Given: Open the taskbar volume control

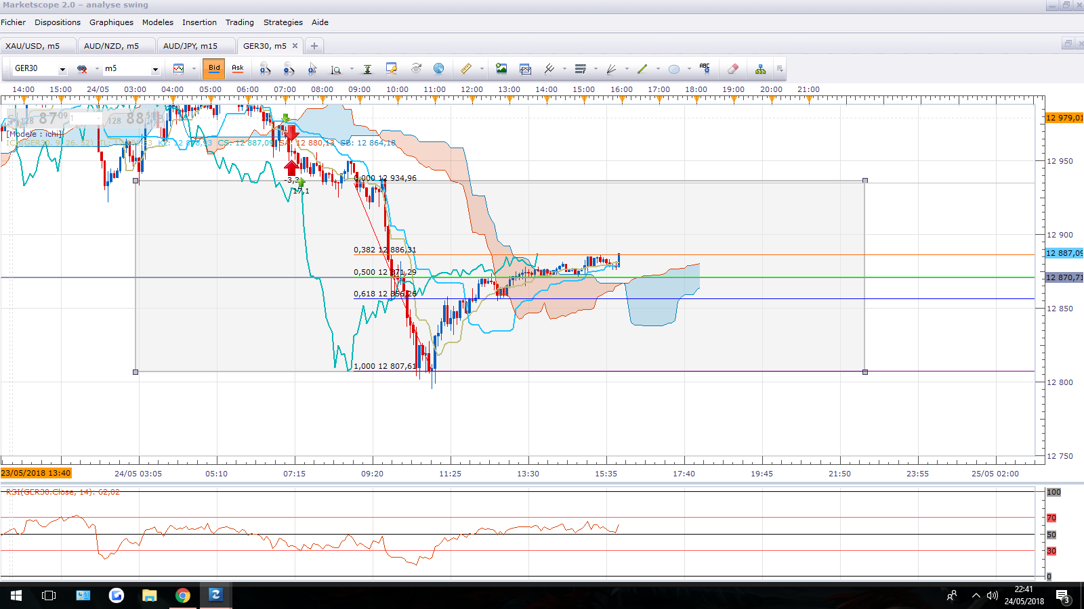Looking at the screenshot, I should pos(993,595).
